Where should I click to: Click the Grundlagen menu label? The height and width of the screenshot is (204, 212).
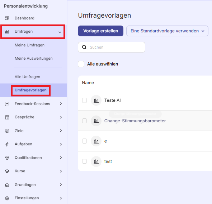click(x=25, y=185)
